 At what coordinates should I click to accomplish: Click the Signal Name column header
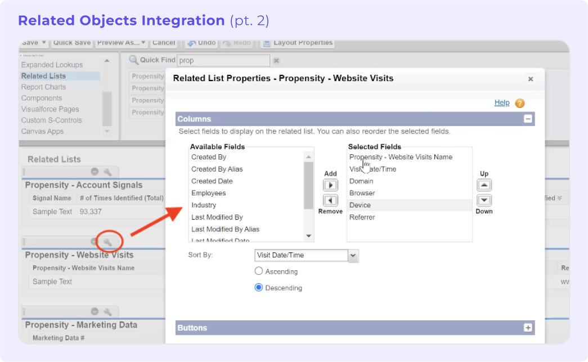pyautogui.click(x=52, y=198)
